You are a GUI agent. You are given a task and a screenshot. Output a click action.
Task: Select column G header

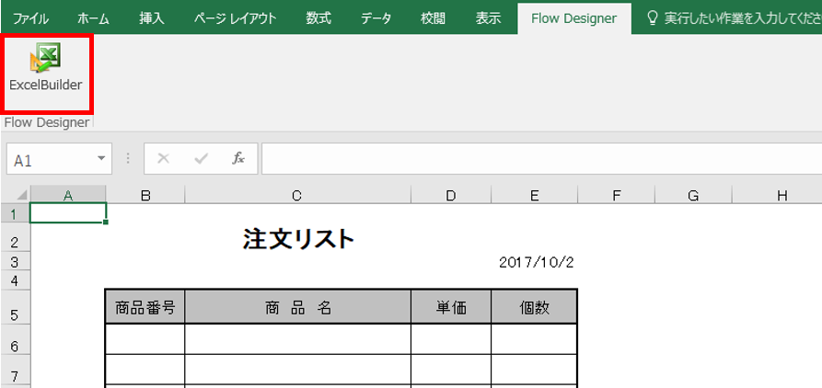(x=693, y=195)
